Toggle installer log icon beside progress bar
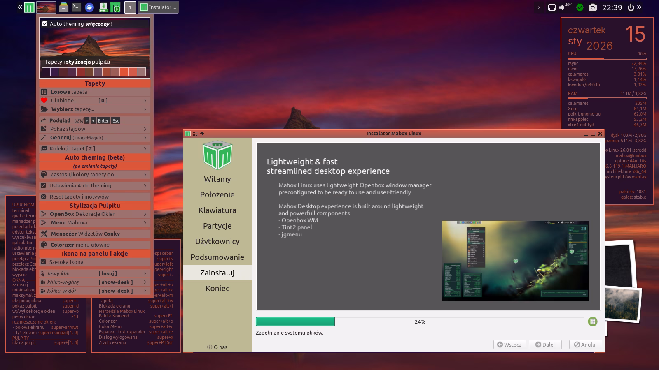Viewport: 659px width, 370px height. point(592,321)
